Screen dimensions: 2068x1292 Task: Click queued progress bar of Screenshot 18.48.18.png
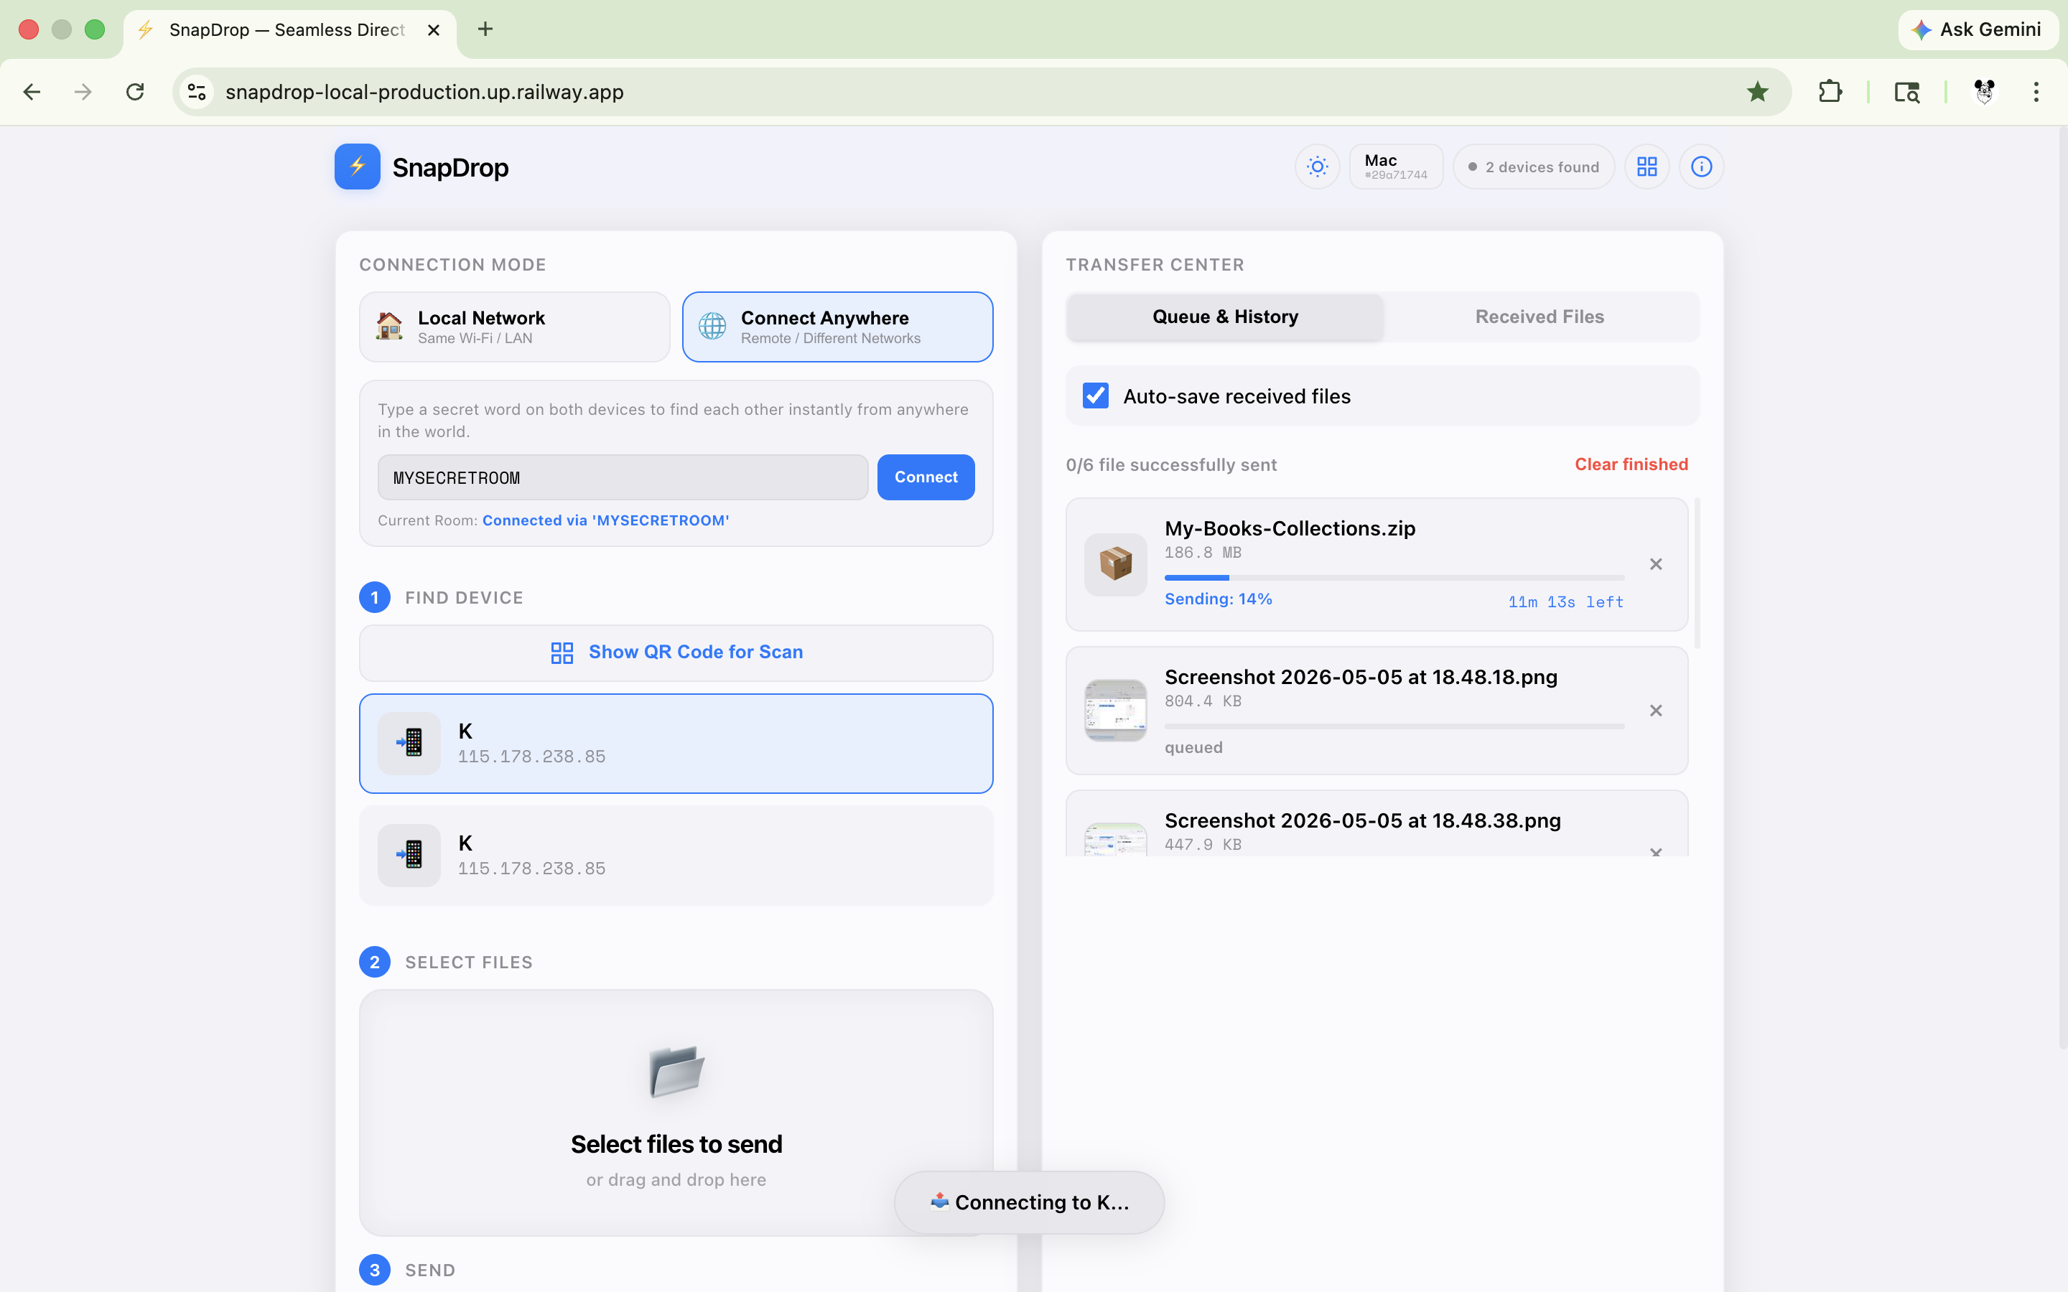1394,726
